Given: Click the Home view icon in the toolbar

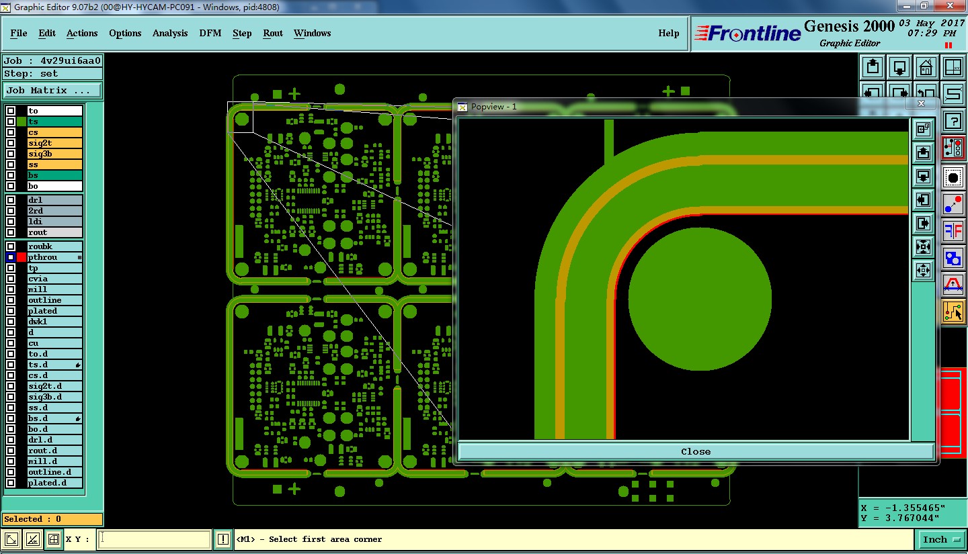Looking at the screenshot, I should pos(926,67).
